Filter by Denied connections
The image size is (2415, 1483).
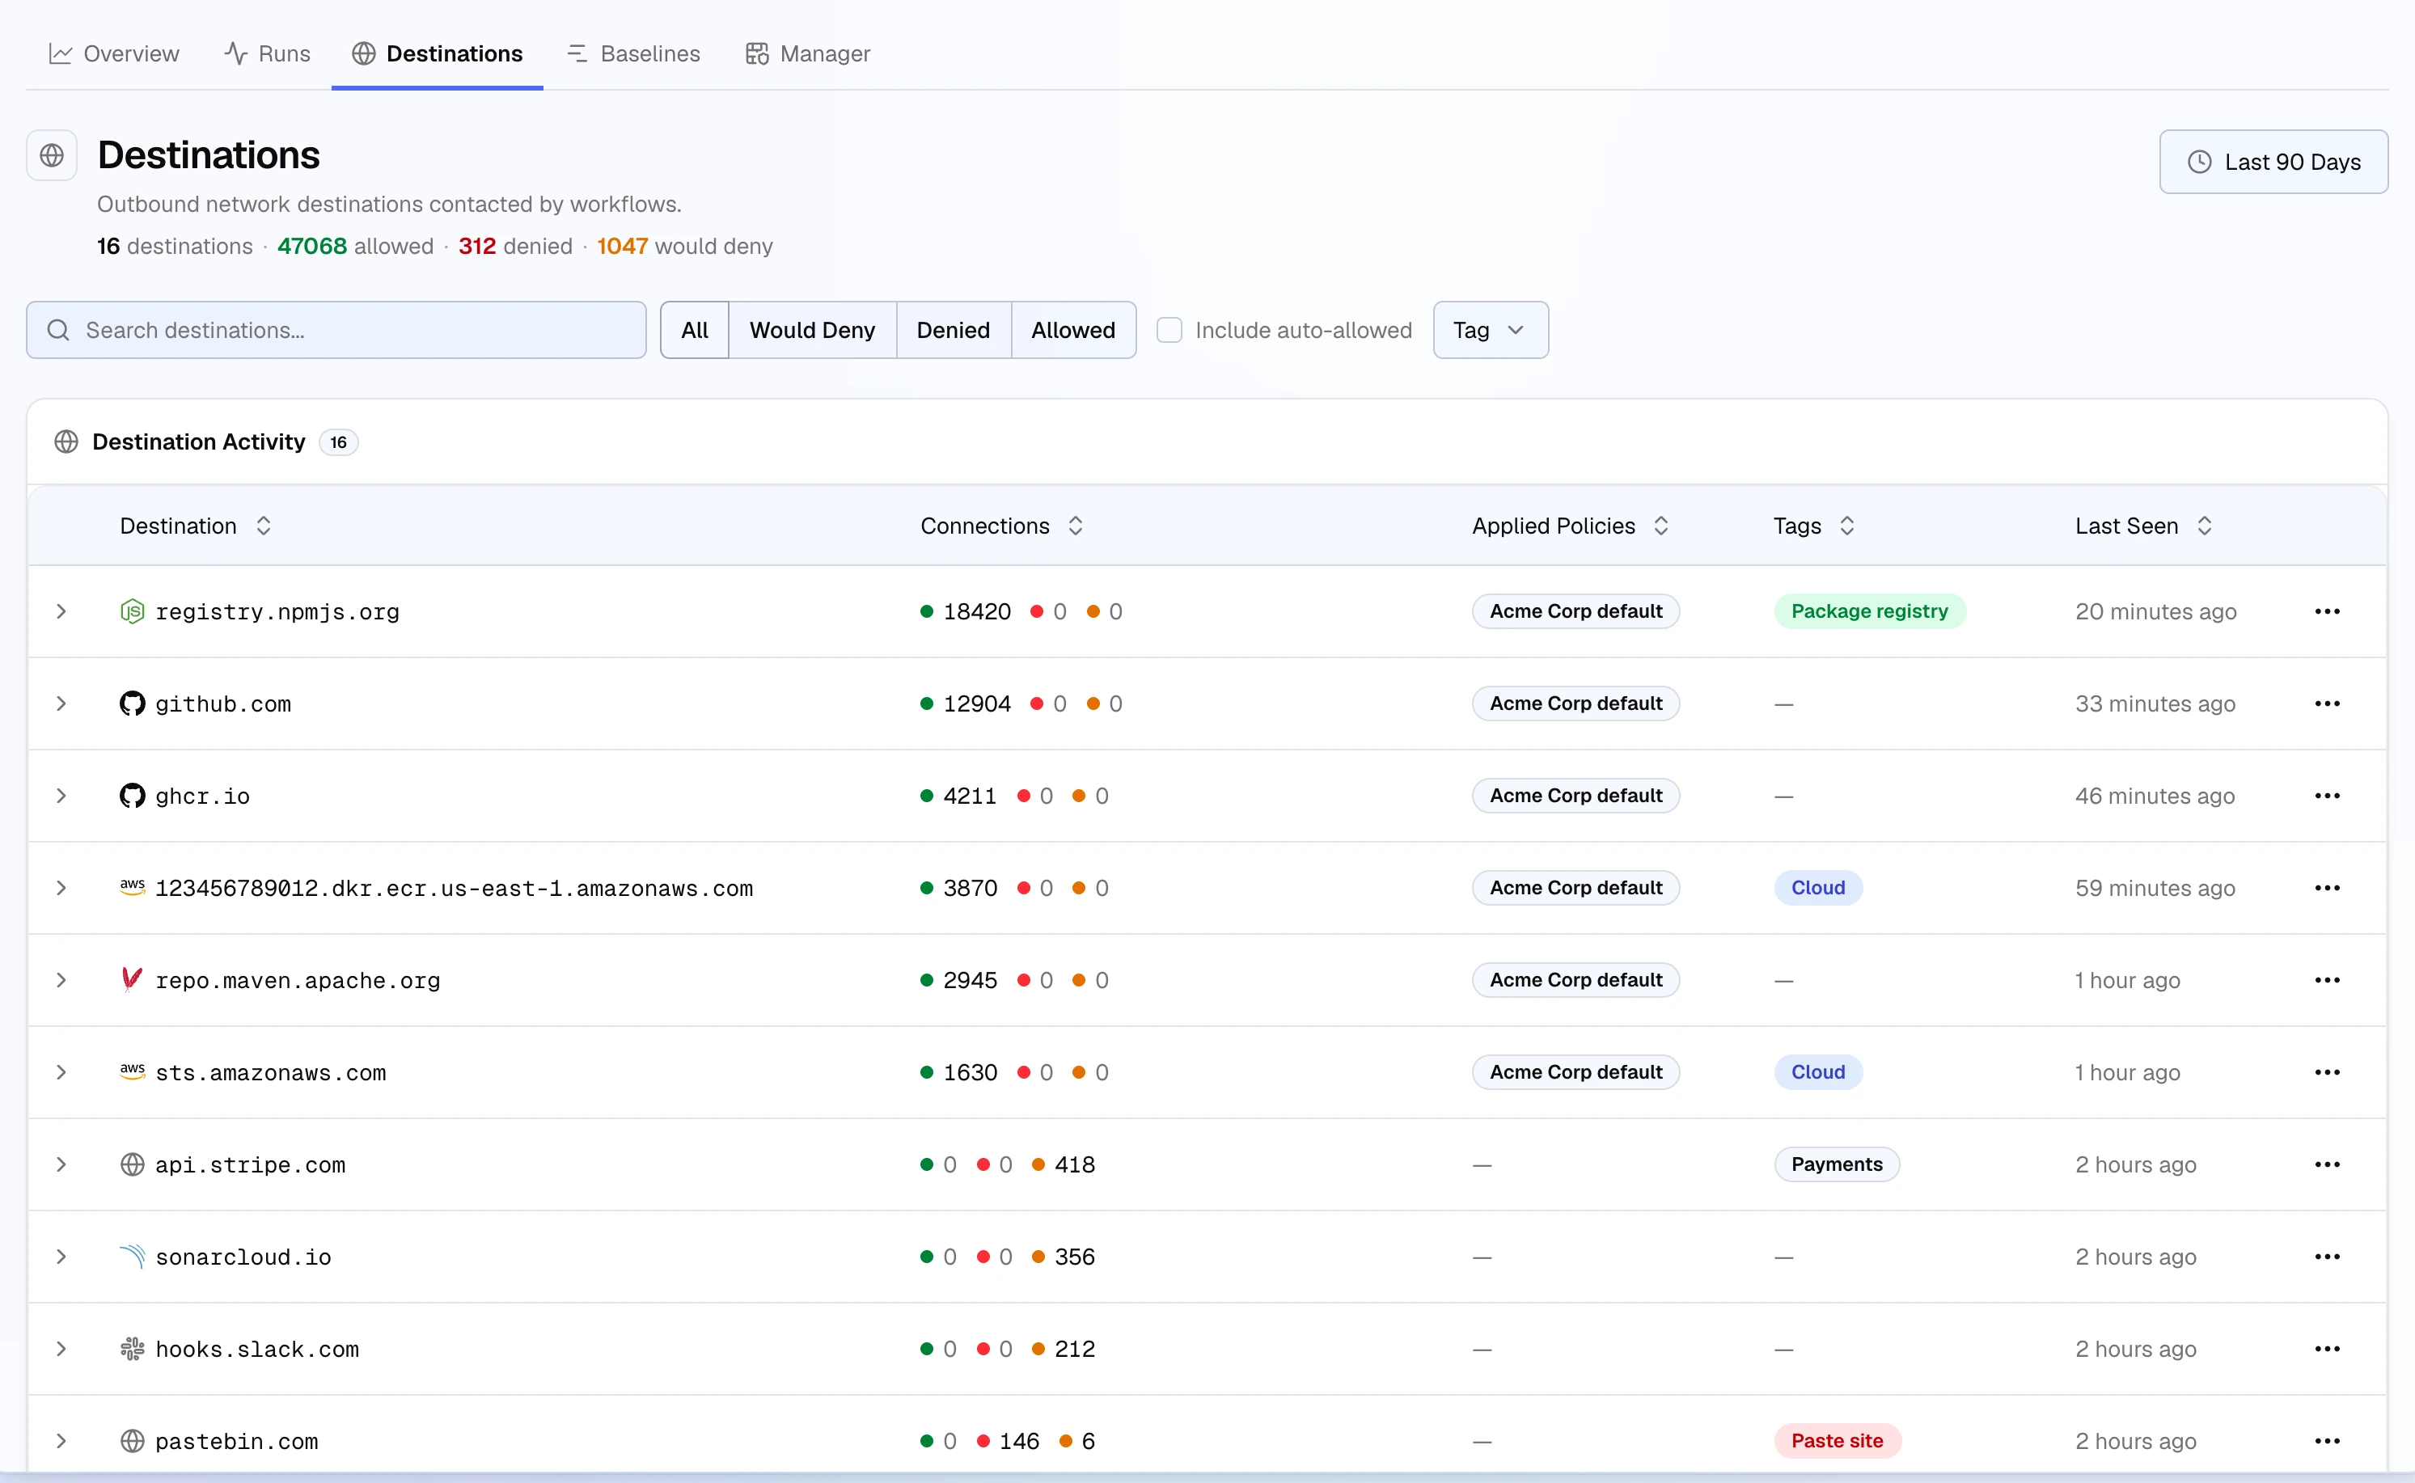point(954,331)
